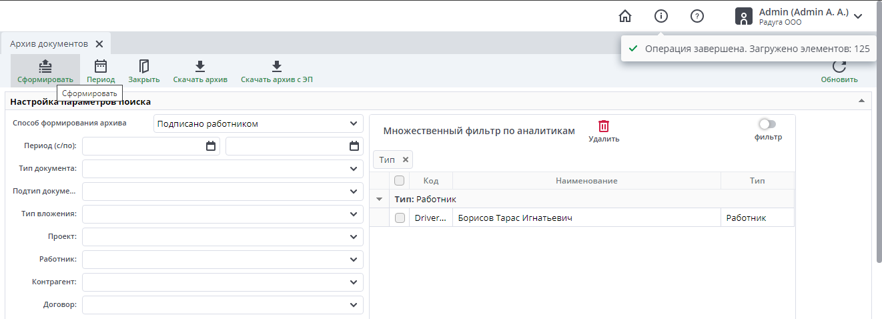Click the Закрыть toolbar icon

(144, 66)
